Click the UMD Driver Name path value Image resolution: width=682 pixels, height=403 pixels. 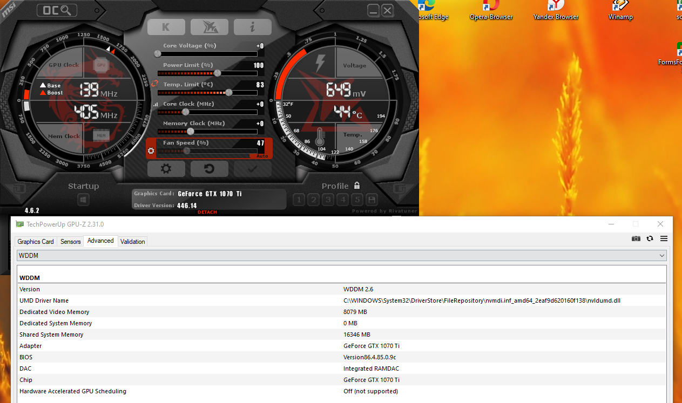482,300
